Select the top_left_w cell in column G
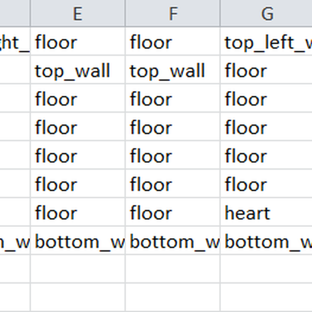Image resolution: width=312 pixels, height=312 pixels. click(266, 43)
